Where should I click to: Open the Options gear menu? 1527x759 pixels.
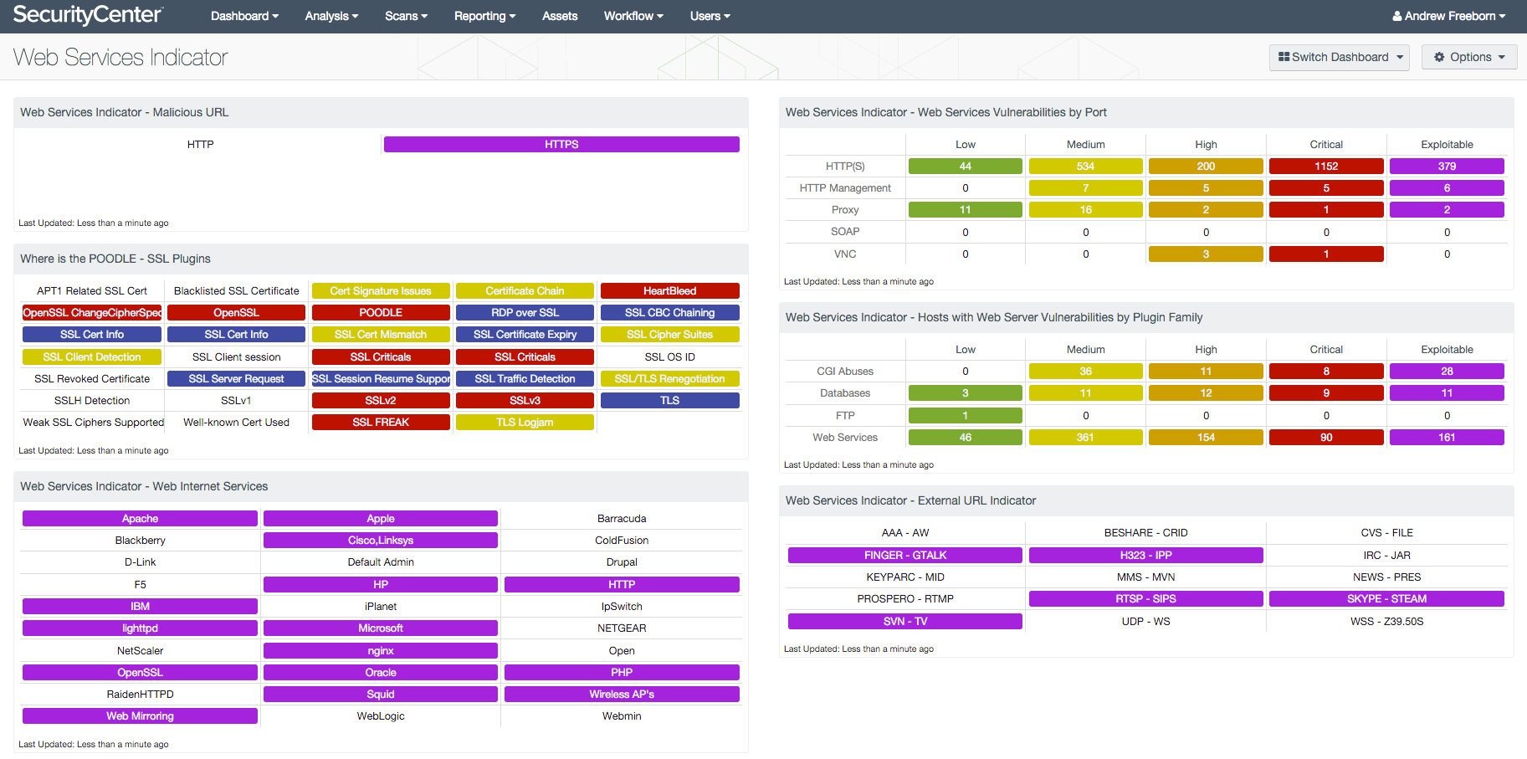1469,57
